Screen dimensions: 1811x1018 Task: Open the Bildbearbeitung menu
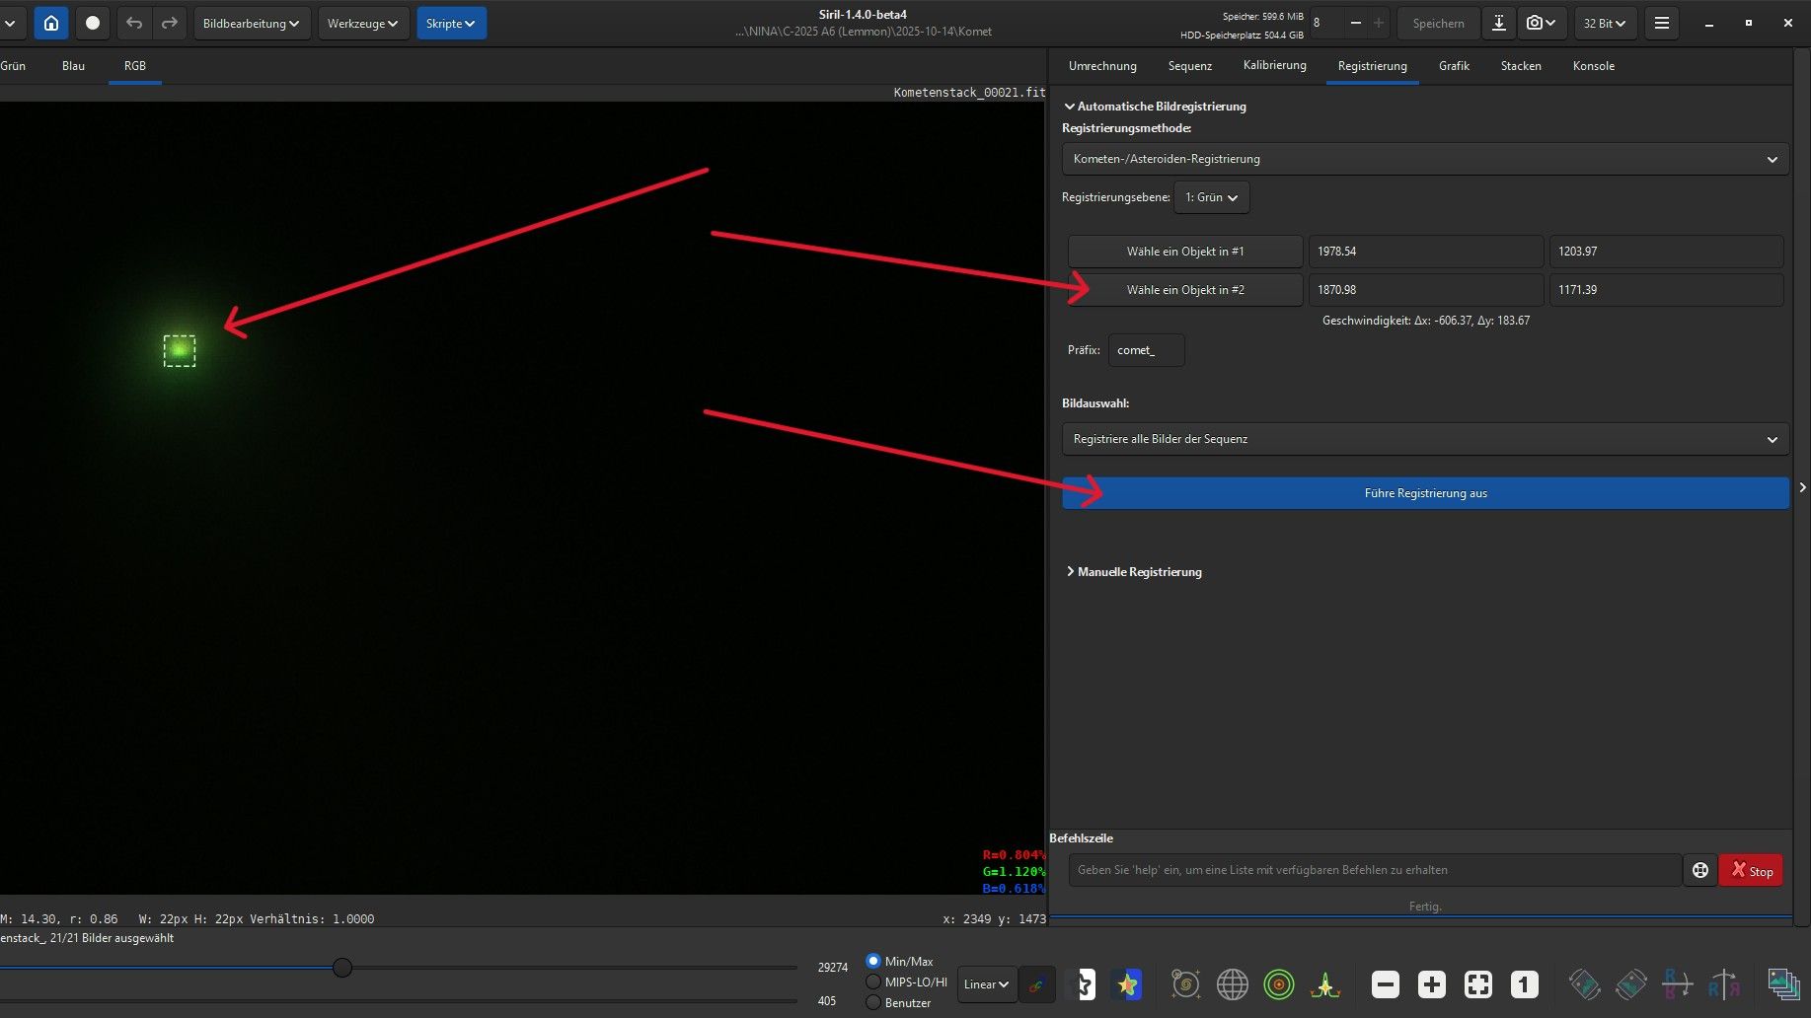coord(252,23)
